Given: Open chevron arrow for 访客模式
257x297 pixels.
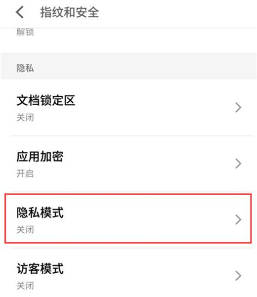Looking at the screenshot, I should point(238,276).
